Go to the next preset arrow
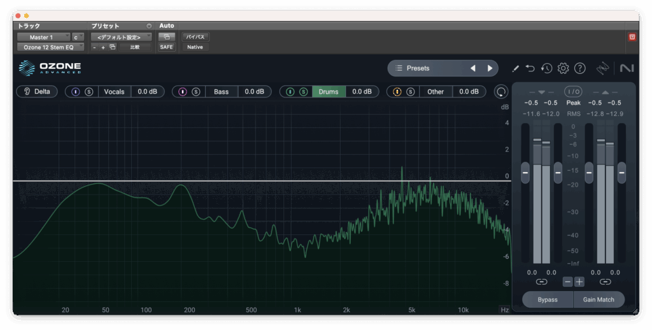 pyautogui.click(x=490, y=68)
